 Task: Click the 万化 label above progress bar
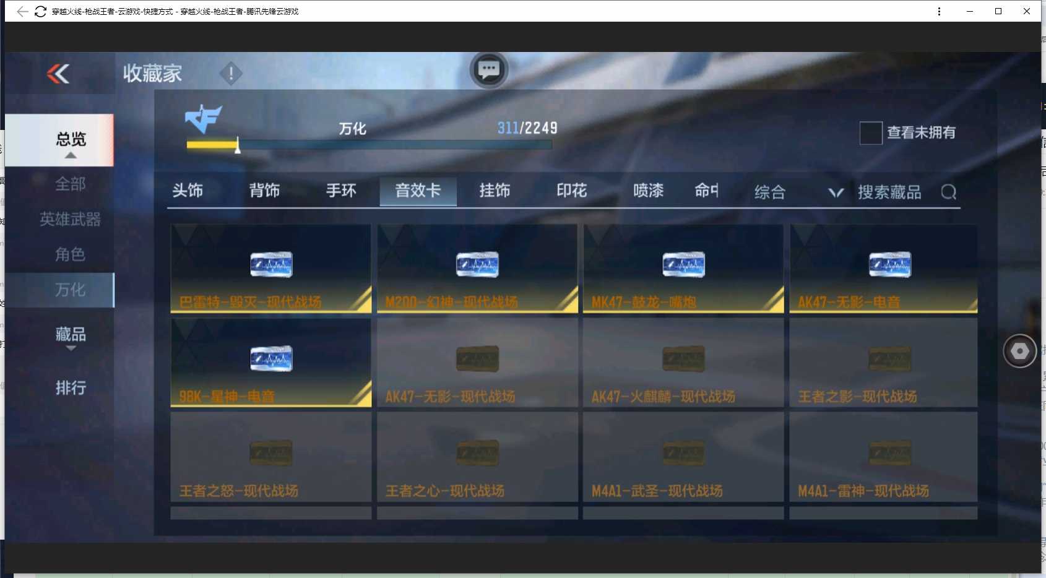point(352,129)
